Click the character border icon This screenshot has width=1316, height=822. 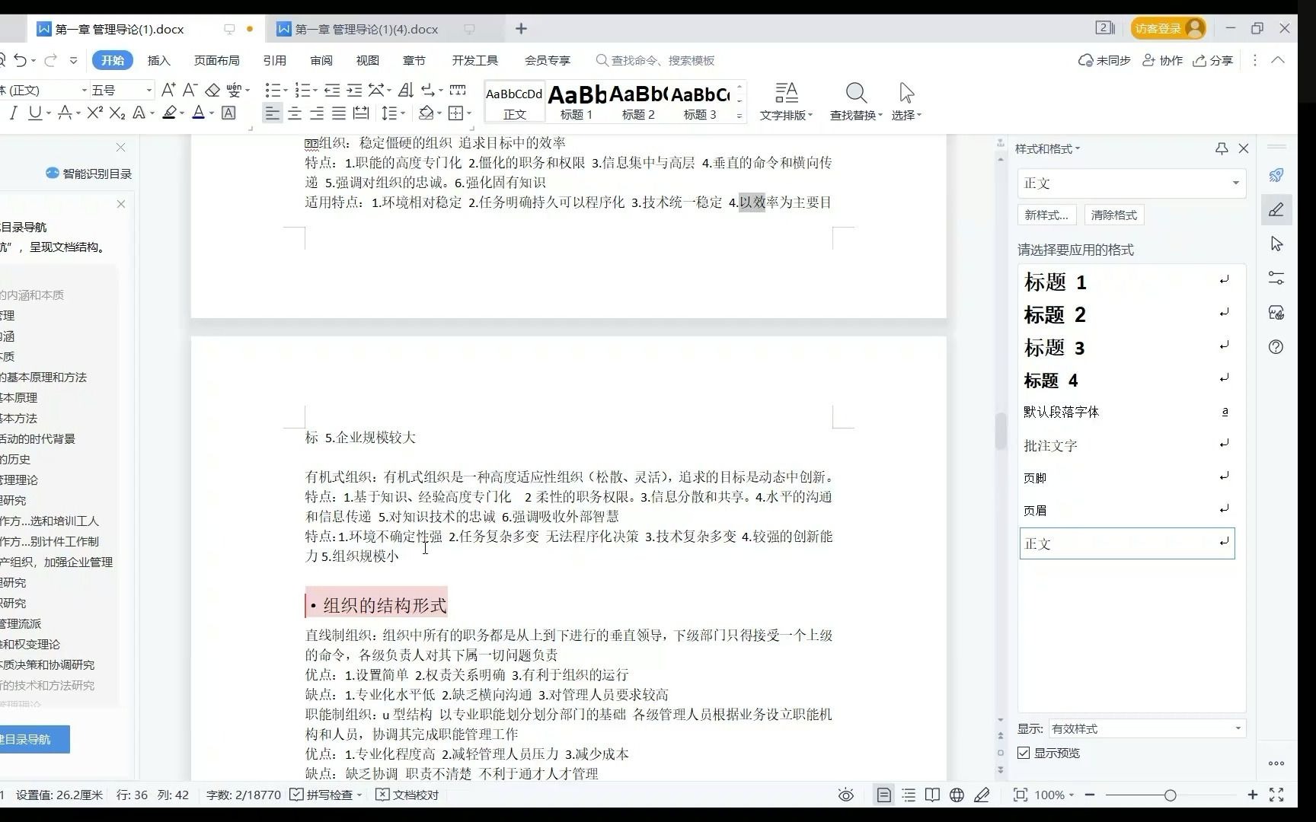click(x=228, y=113)
